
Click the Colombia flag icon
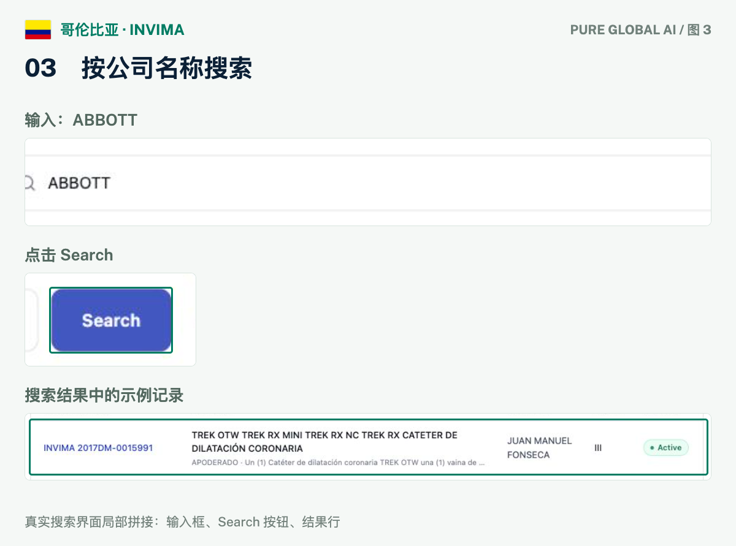(x=38, y=29)
